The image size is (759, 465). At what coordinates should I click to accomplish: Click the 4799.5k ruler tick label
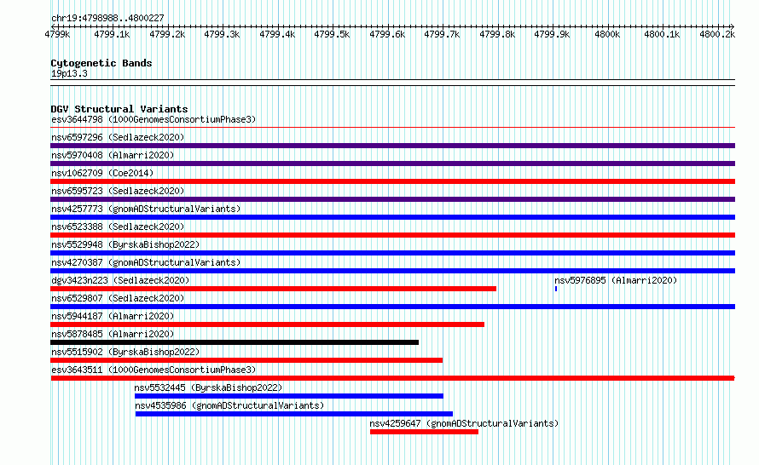tap(332, 34)
